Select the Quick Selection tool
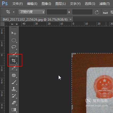 tap(14, 54)
